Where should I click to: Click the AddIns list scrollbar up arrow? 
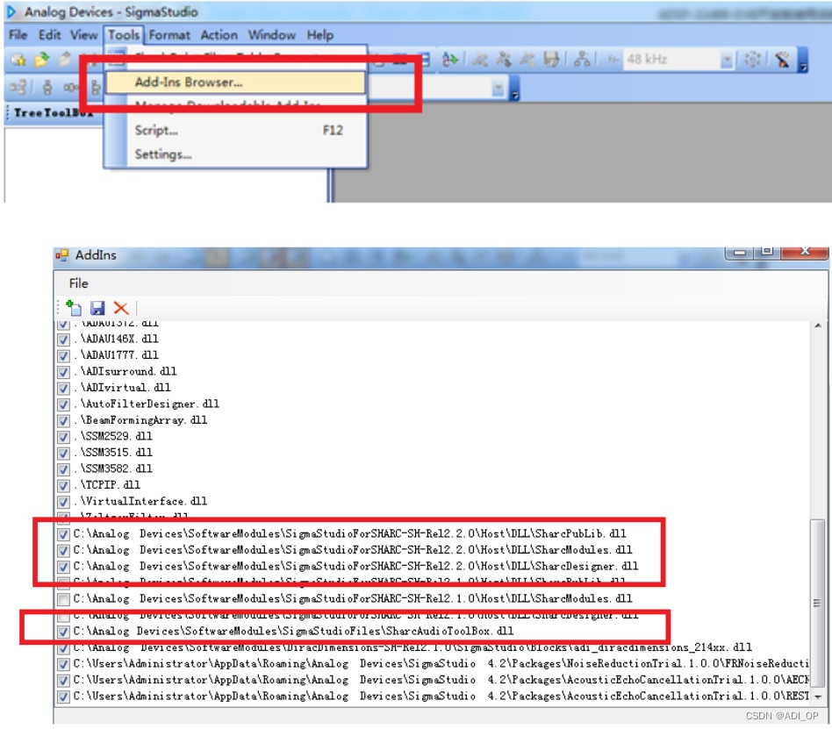click(818, 325)
